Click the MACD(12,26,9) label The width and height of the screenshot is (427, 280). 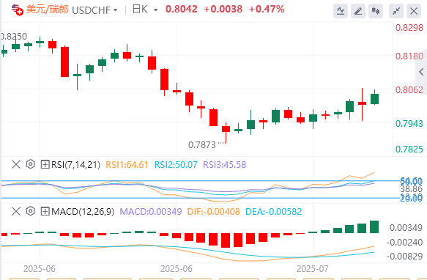(x=83, y=212)
